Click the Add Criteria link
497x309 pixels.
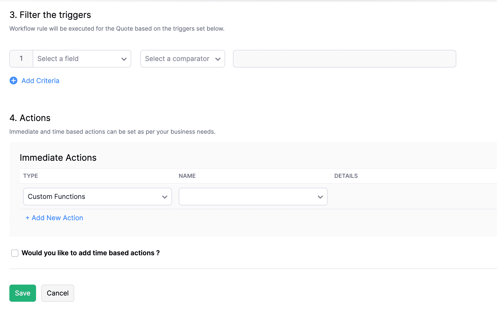[40, 81]
